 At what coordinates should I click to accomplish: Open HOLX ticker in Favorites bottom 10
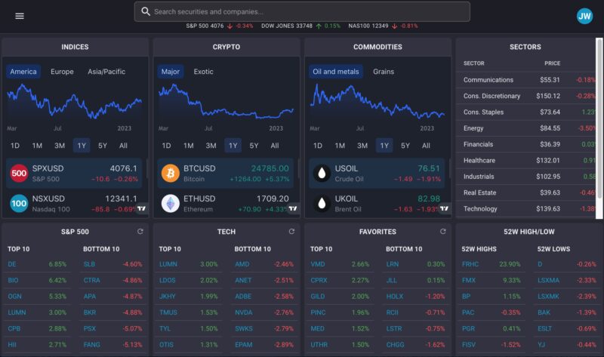395,297
